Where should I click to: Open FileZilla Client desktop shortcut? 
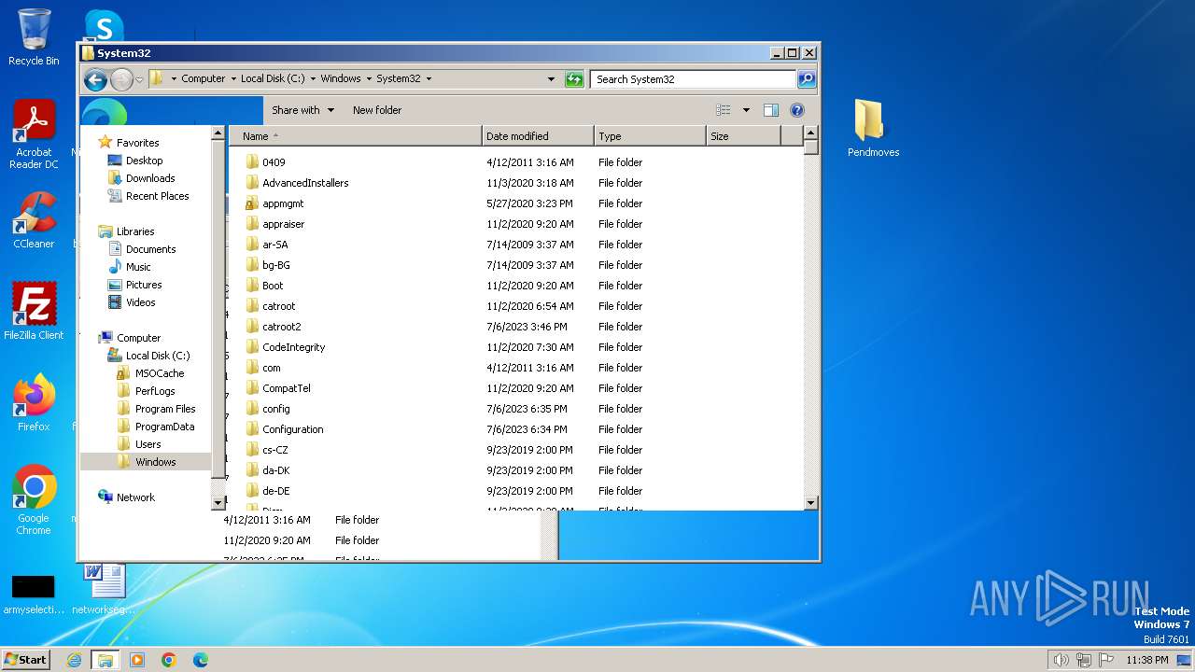click(34, 312)
